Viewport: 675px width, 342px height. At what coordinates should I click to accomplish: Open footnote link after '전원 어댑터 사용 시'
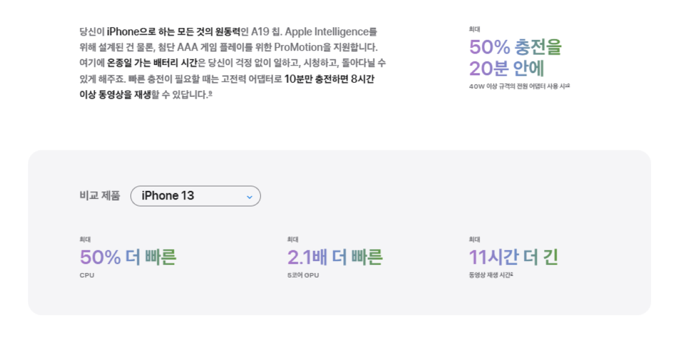pyautogui.click(x=568, y=85)
